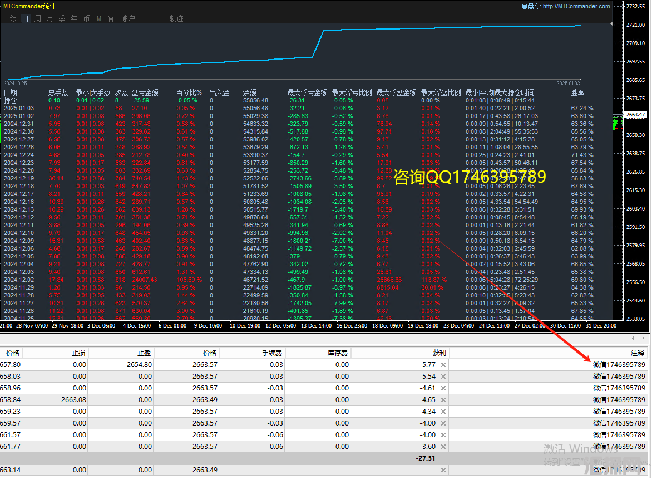Close the order with -3.60 profit

[443, 446]
